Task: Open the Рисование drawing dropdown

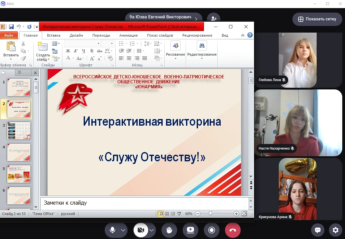Action: click(x=175, y=50)
